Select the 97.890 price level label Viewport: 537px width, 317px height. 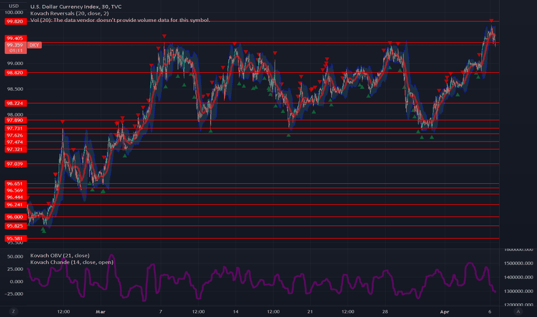click(x=16, y=120)
